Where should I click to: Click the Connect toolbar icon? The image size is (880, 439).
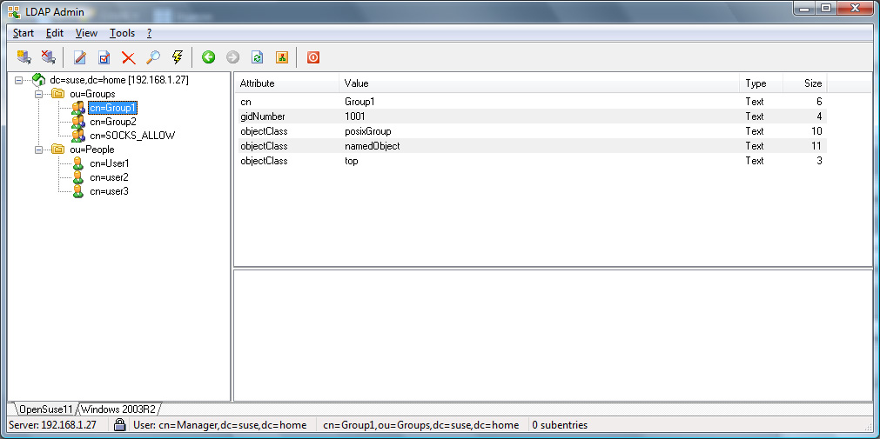24,57
